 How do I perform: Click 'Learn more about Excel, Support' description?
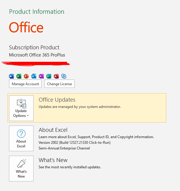tap(96, 137)
